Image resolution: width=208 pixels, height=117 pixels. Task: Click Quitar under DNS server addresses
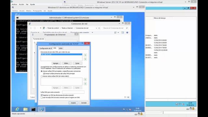point(77,63)
